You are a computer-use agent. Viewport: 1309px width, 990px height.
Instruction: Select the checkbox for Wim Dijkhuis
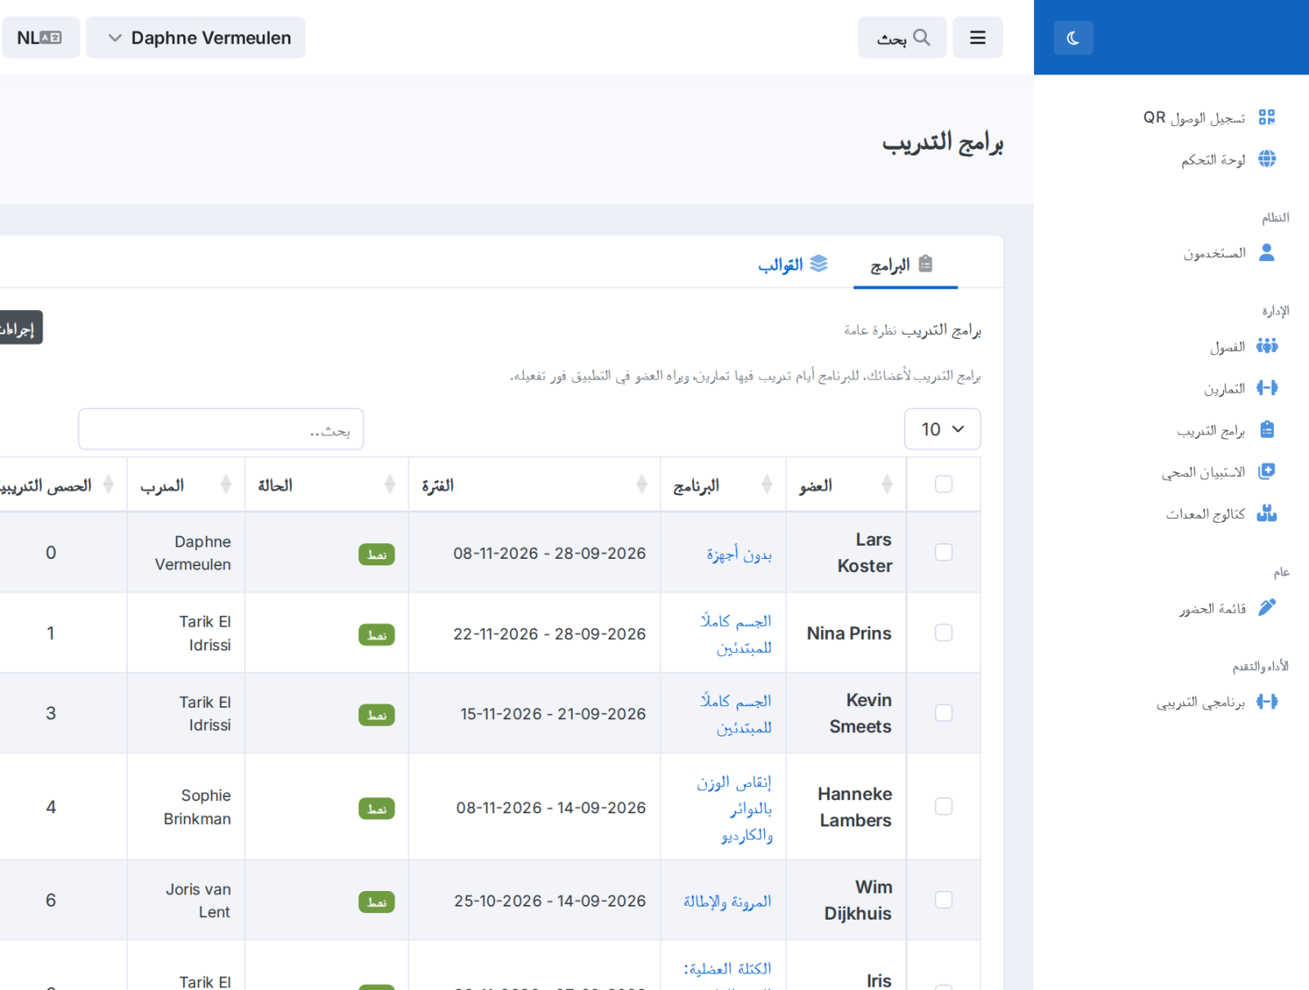(943, 900)
